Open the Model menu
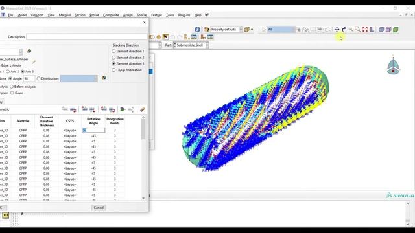The height and width of the screenshot is (233, 415). pyautogui.click(x=21, y=15)
